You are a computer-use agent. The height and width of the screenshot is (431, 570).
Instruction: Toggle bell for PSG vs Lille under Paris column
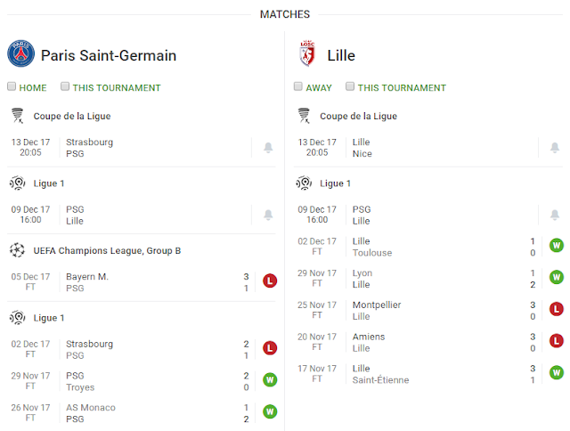pyautogui.click(x=268, y=215)
